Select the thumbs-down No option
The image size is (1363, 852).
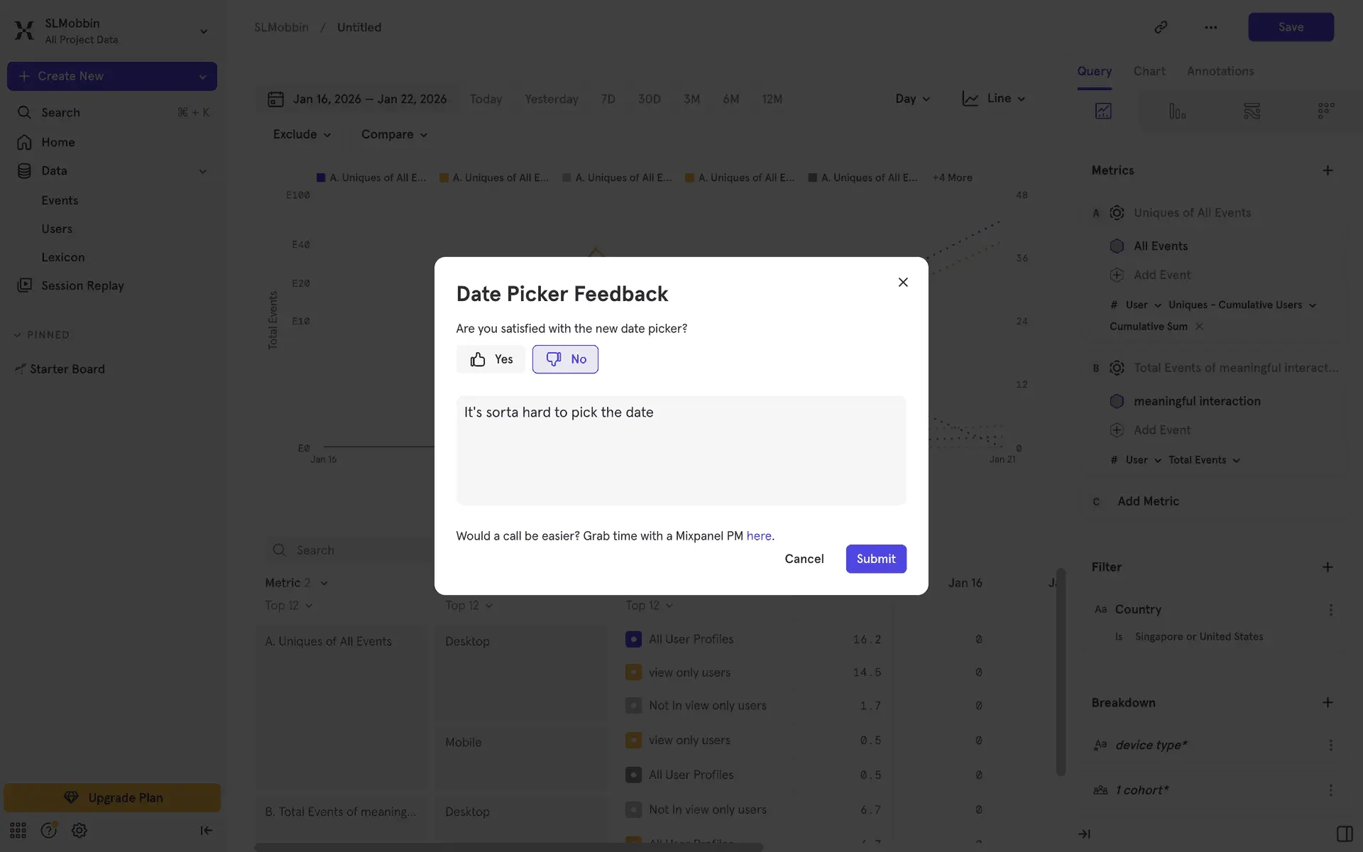[565, 359]
